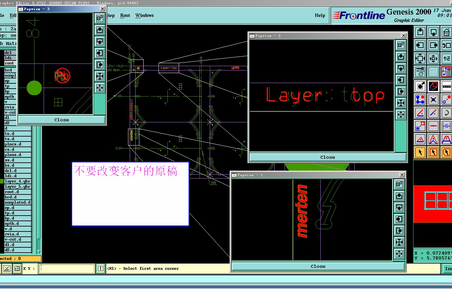This screenshot has height=289, width=452.
Task: Click detach window icon in Popview 3
Action: (x=100, y=18)
